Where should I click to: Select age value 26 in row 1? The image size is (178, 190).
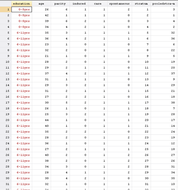tap(41, 9)
